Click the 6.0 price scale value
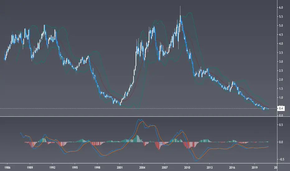Screen dimensions: 290x171 coord(281,7)
